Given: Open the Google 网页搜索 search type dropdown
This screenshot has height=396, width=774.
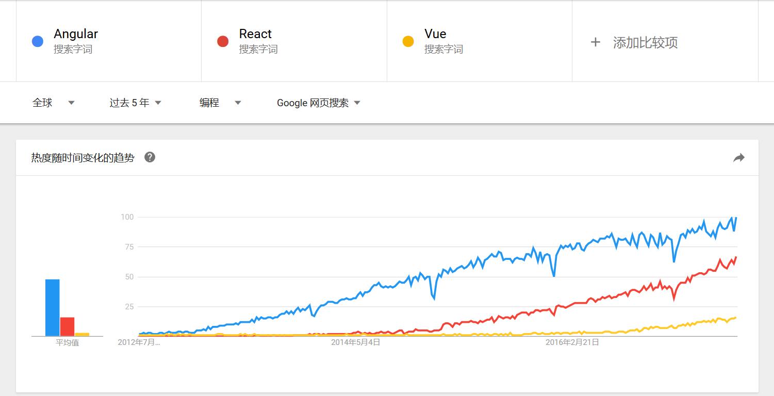Looking at the screenshot, I should [x=319, y=103].
